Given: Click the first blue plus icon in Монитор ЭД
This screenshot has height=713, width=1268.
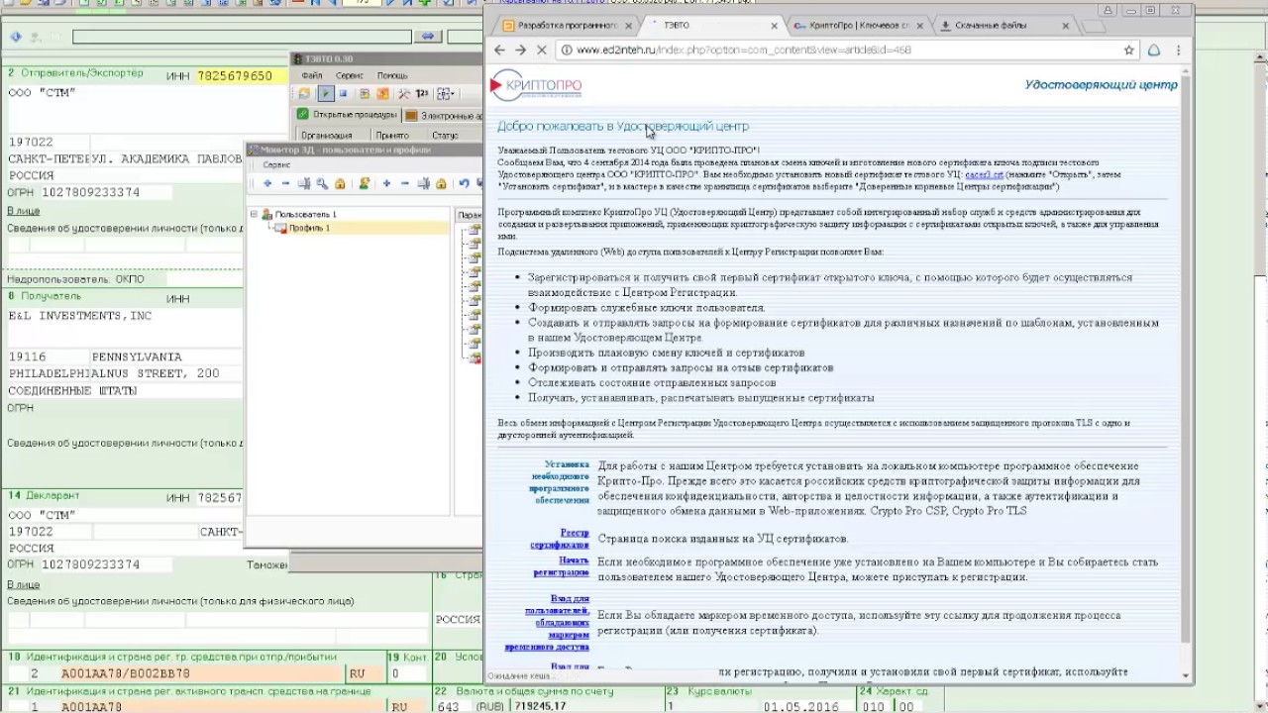Looking at the screenshot, I should pyautogui.click(x=267, y=183).
